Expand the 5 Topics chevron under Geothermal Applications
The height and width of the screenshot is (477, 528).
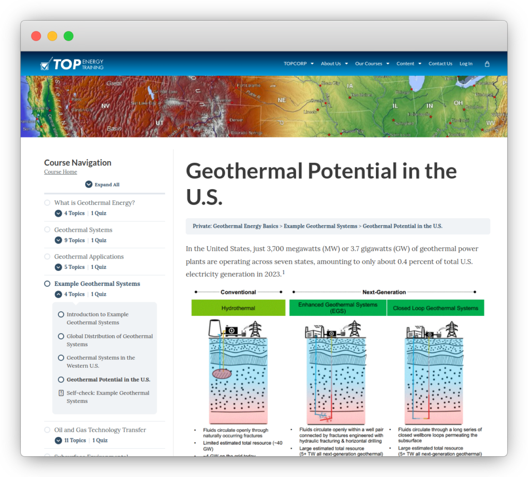click(x=58, y=267)
